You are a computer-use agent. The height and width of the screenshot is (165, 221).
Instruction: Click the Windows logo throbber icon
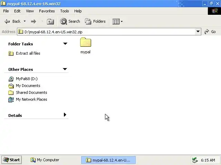pos(214,11)
